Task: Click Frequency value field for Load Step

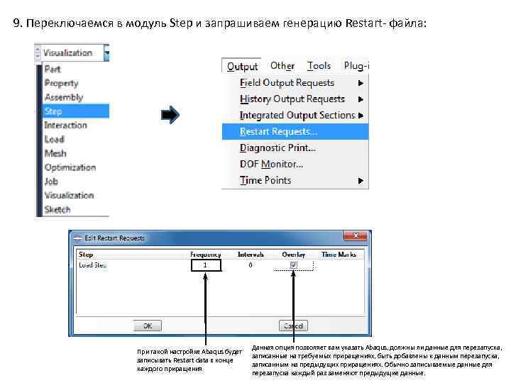Action: click(206, 265)
